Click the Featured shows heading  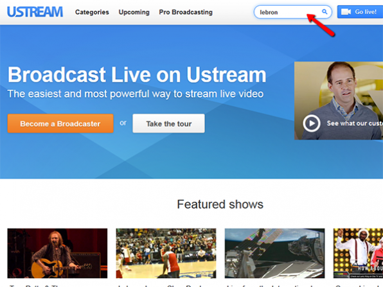(220, 204)
